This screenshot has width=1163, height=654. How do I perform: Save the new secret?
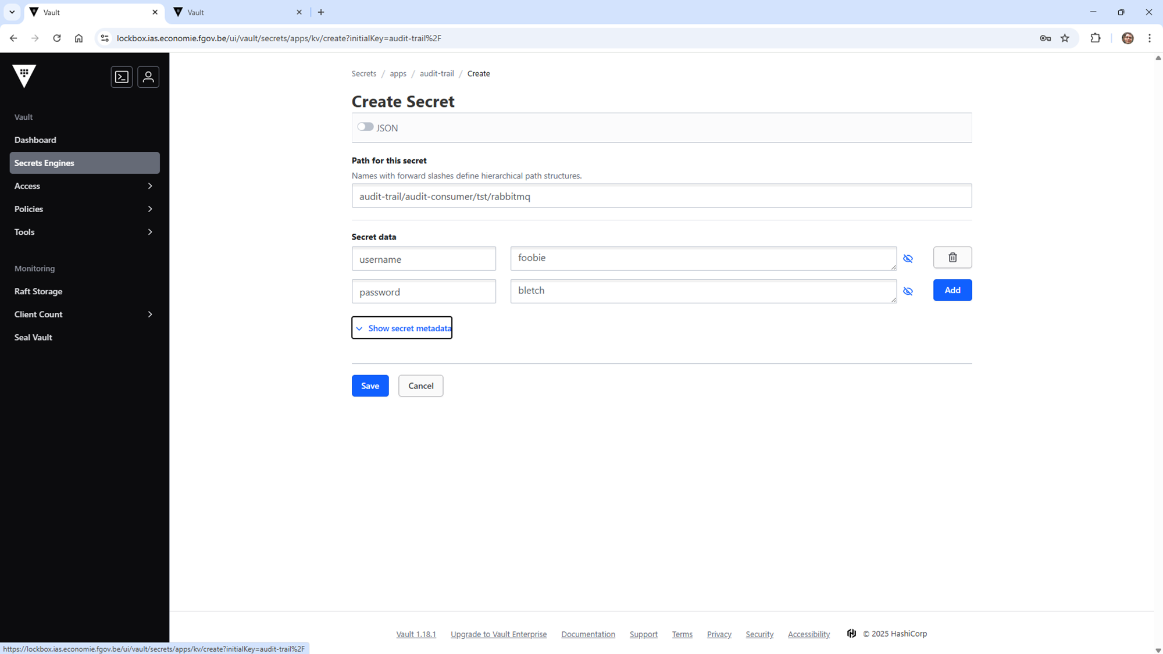370,386
